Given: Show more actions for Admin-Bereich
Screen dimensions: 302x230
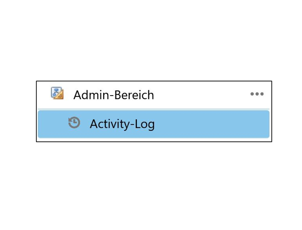Looking at the screenshot, I should 257,94.
